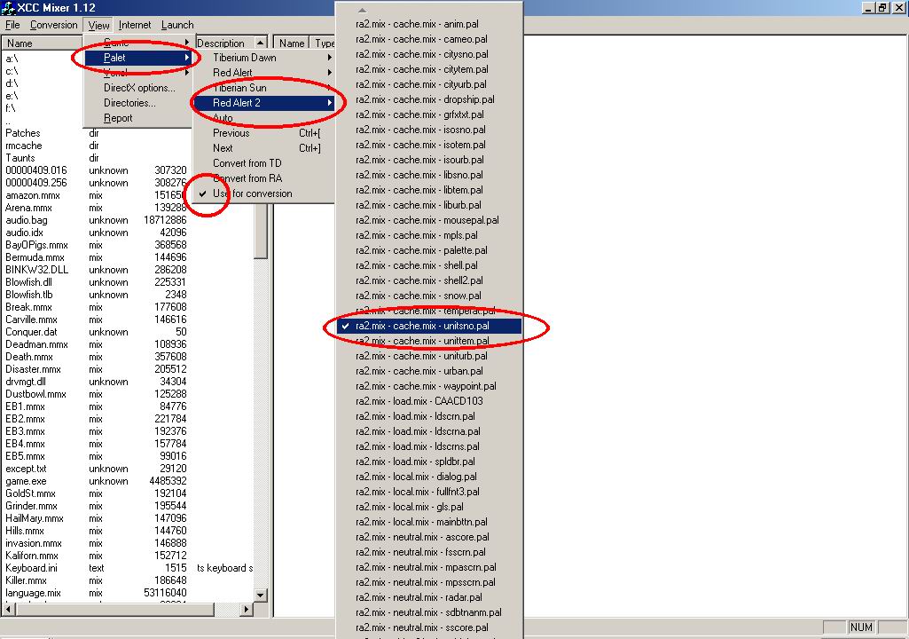The height and width of the screenshot is (639, 909).
Task: Open the Internet menu
Action: [135, 25]
